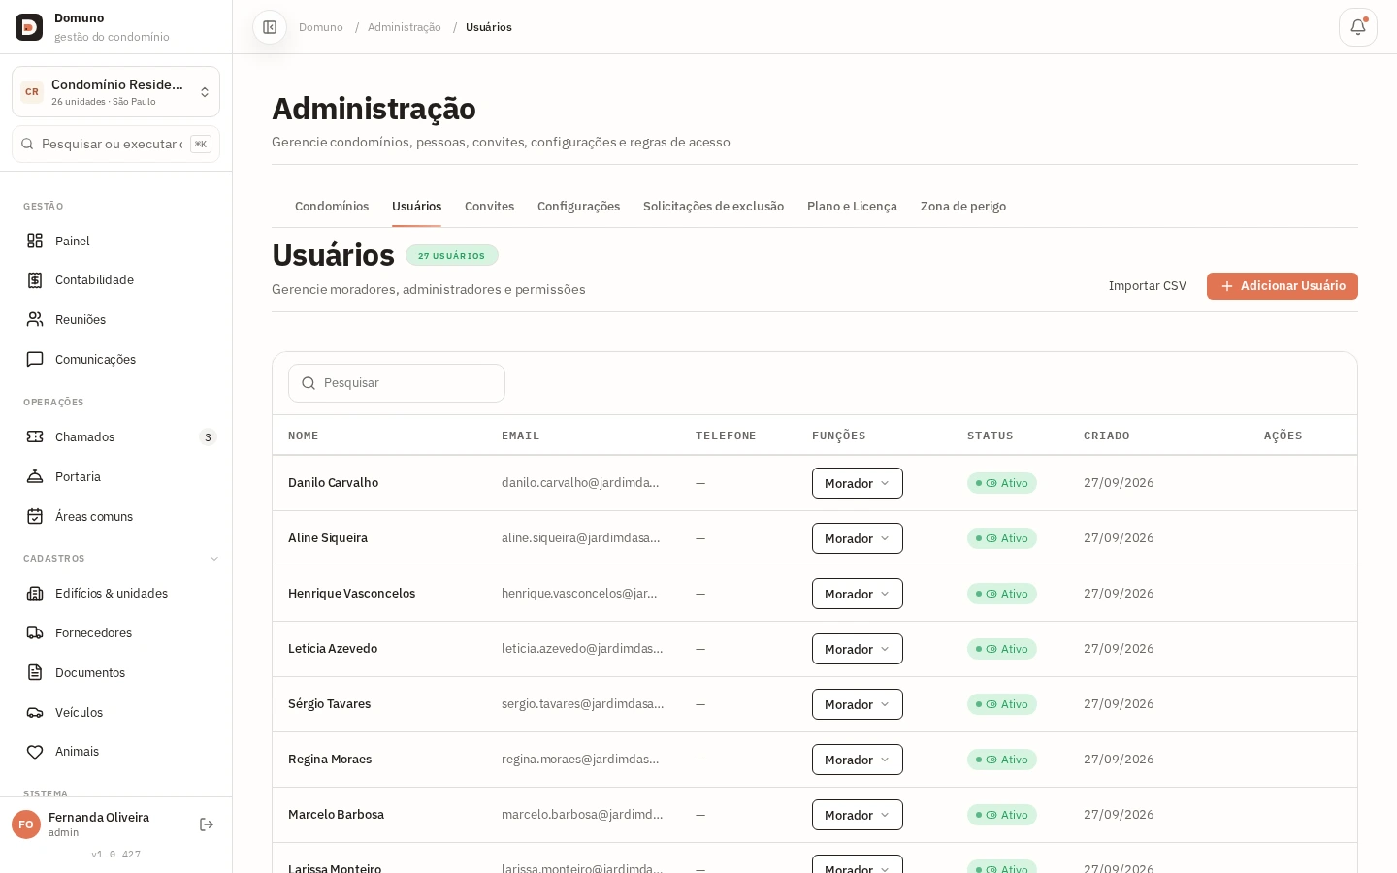The width and height of the screenshot is (1397, 873).
Task: Open the Plano e Licença tab
Action: 852,207
